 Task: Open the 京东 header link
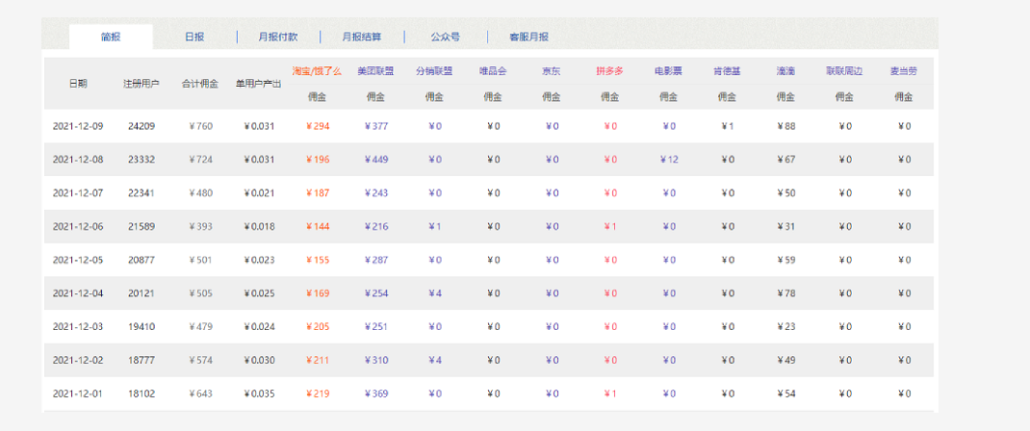click(x=552, y=71)
